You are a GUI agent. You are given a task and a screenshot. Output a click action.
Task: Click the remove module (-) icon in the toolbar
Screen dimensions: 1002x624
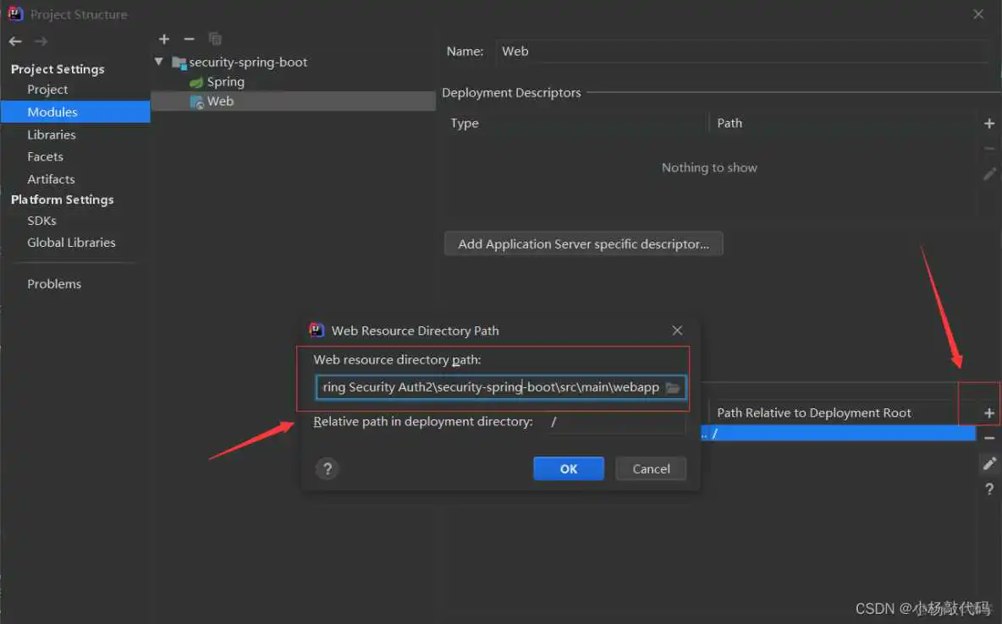tap(189, 39)
